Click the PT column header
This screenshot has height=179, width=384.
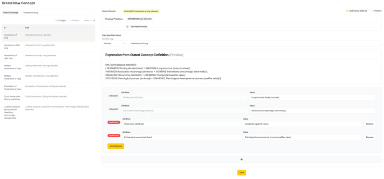(x=5, y=28)
